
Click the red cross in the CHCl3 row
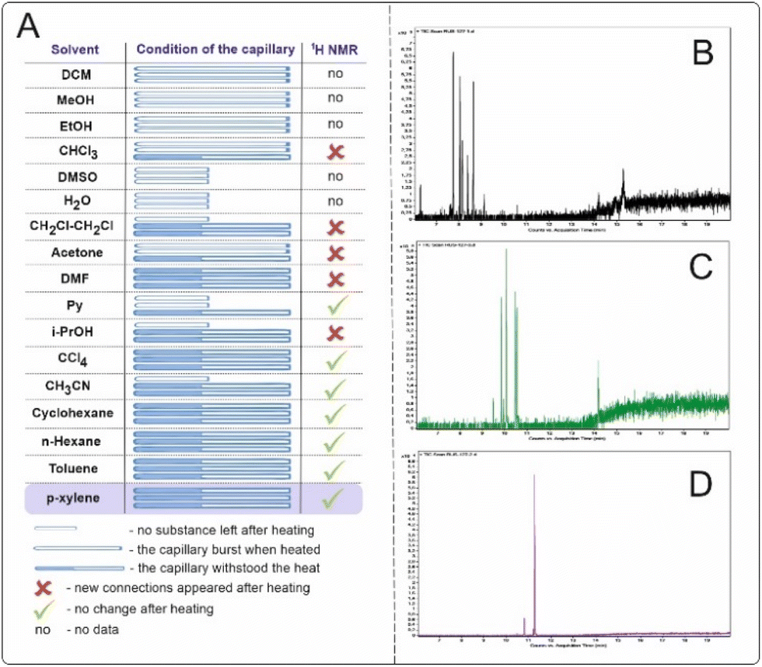click(336, 152)
